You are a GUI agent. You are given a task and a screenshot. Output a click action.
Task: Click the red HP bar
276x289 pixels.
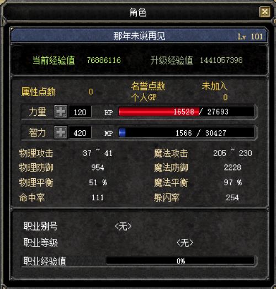[187, 111]
